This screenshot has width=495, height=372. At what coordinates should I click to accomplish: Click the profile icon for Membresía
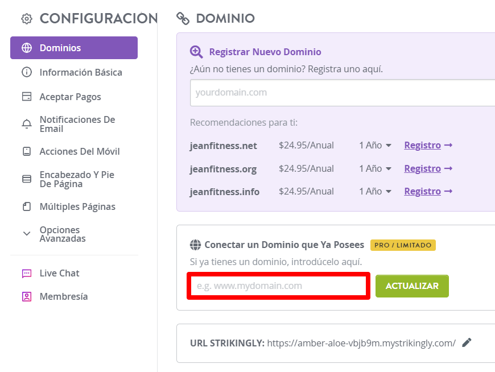coord(27,296)
